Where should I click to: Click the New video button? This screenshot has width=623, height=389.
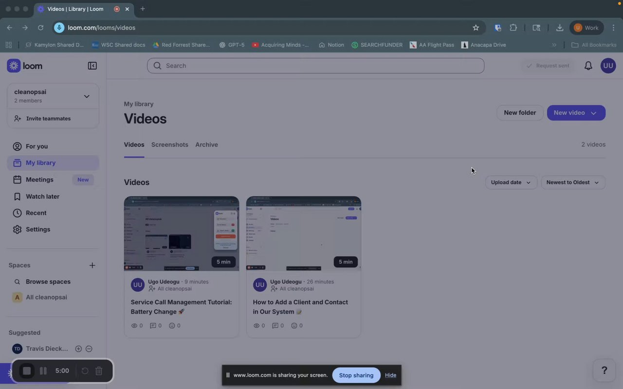coord(576,113)
